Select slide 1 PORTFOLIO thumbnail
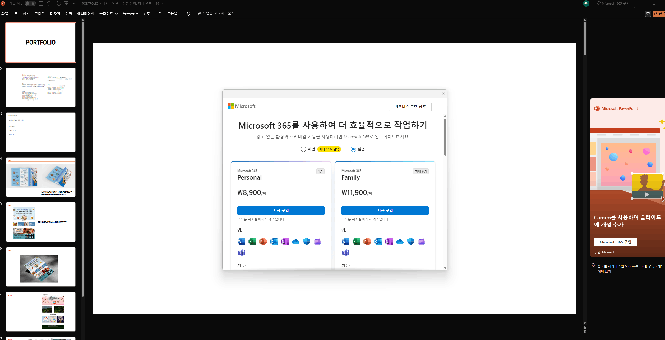 pos(41,42)
